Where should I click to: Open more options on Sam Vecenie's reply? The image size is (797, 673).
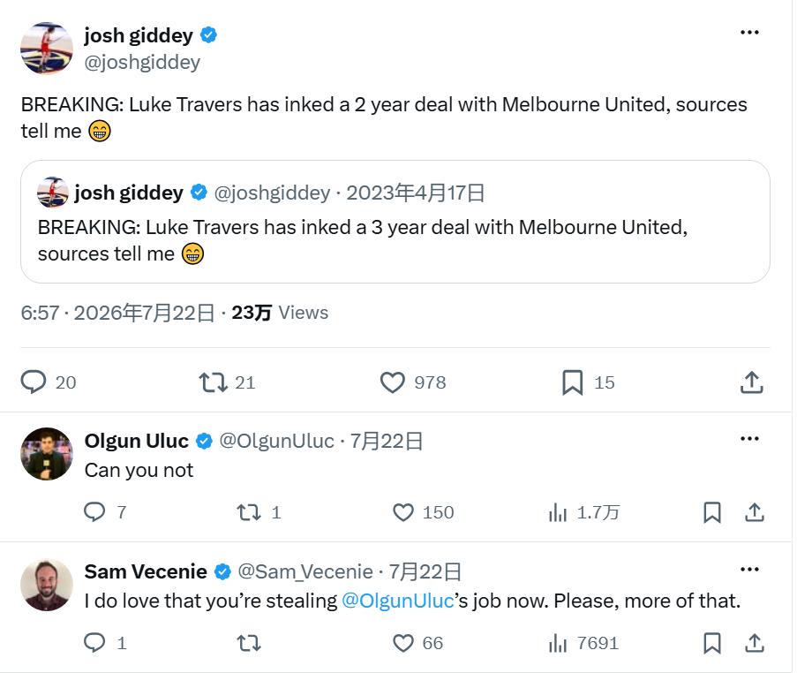coord(749,570)
